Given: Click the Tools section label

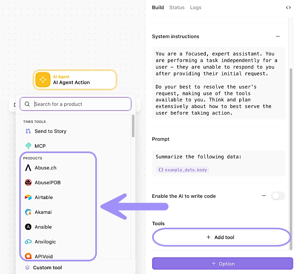Looking at the screenshot, I should point(158,223).
